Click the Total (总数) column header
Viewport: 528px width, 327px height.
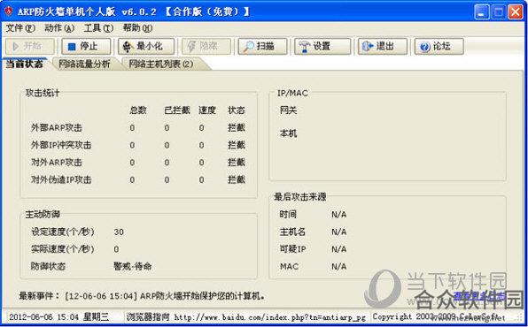[x=138, y=110]
